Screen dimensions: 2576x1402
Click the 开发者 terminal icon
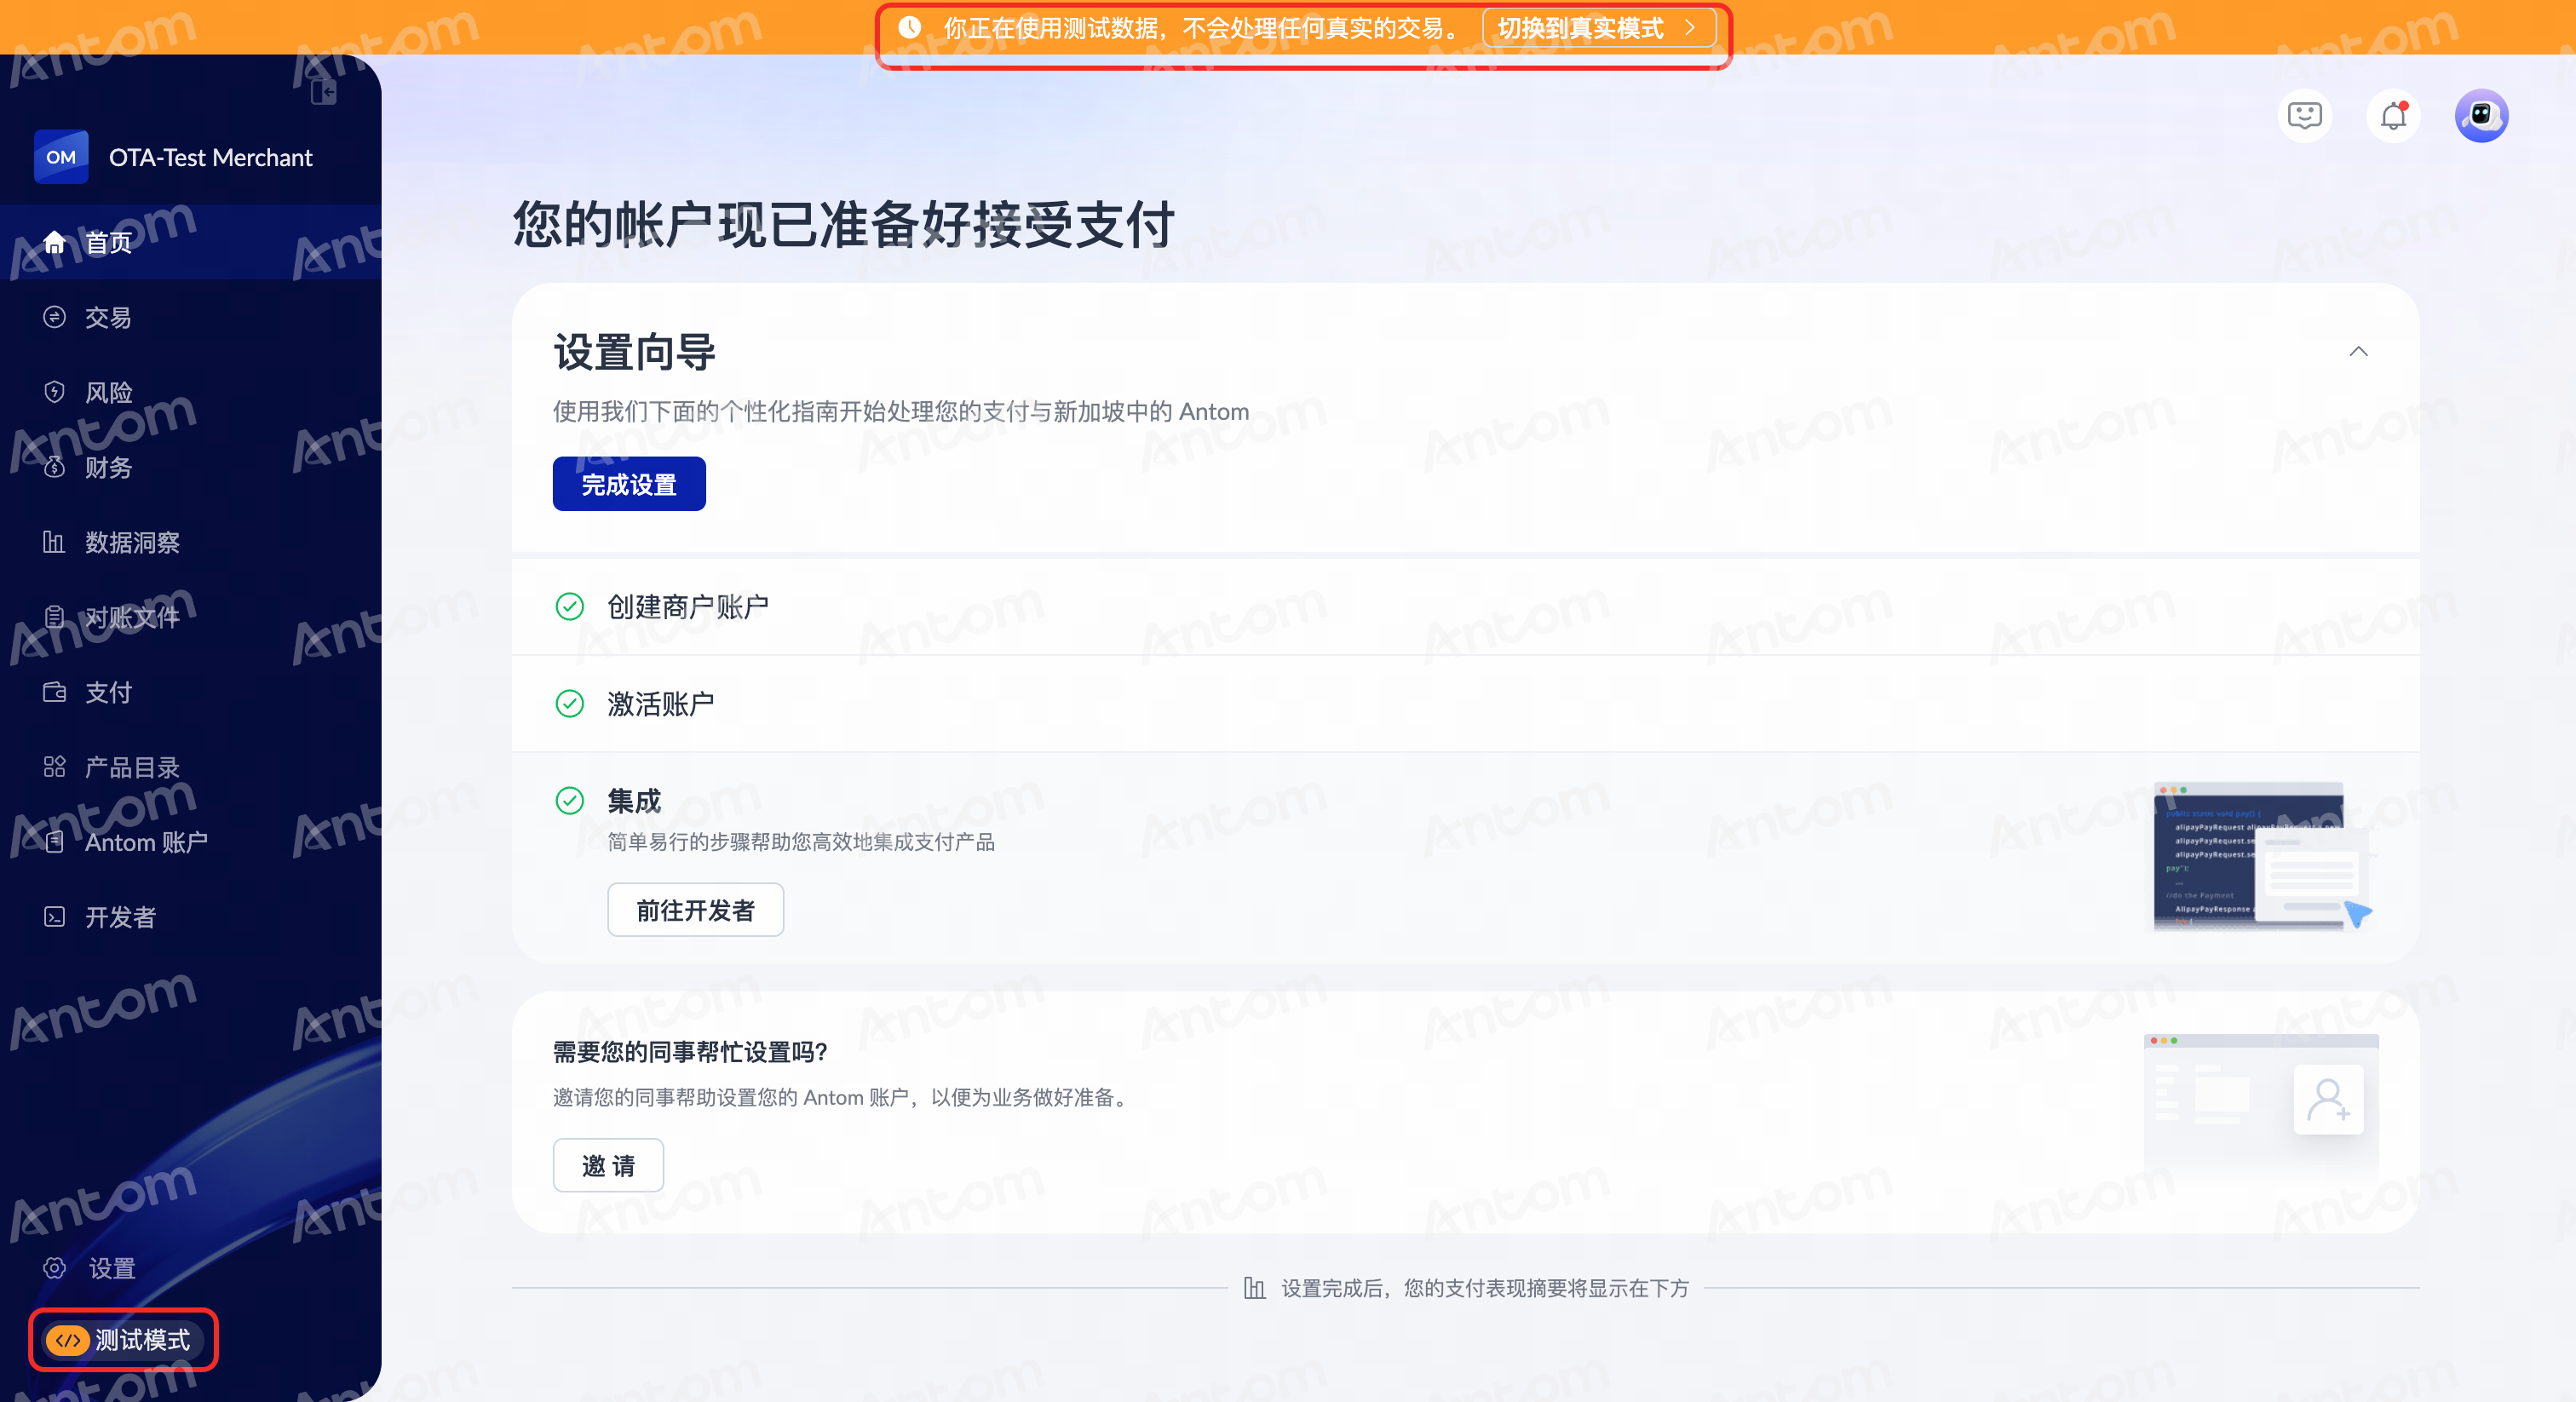[x=55, y=917]
